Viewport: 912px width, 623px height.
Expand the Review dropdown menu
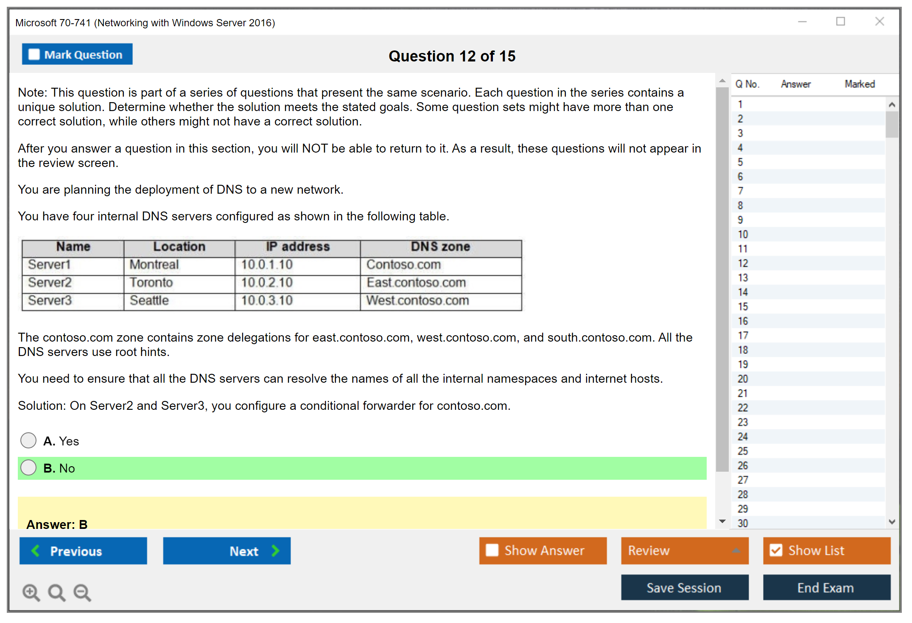pyautogui.click(x=736, y=551)
